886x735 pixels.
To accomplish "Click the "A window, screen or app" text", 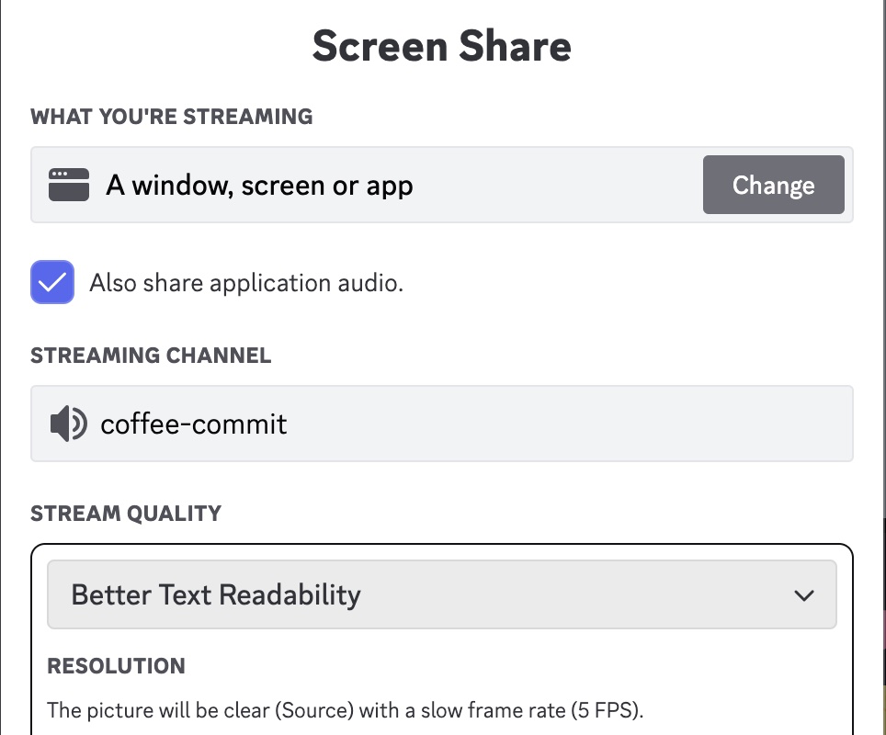I will tap(259, 186).
